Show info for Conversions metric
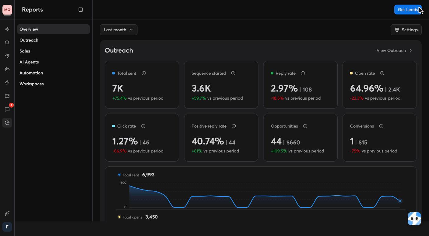429x236 pixels. tap(381, 126)
